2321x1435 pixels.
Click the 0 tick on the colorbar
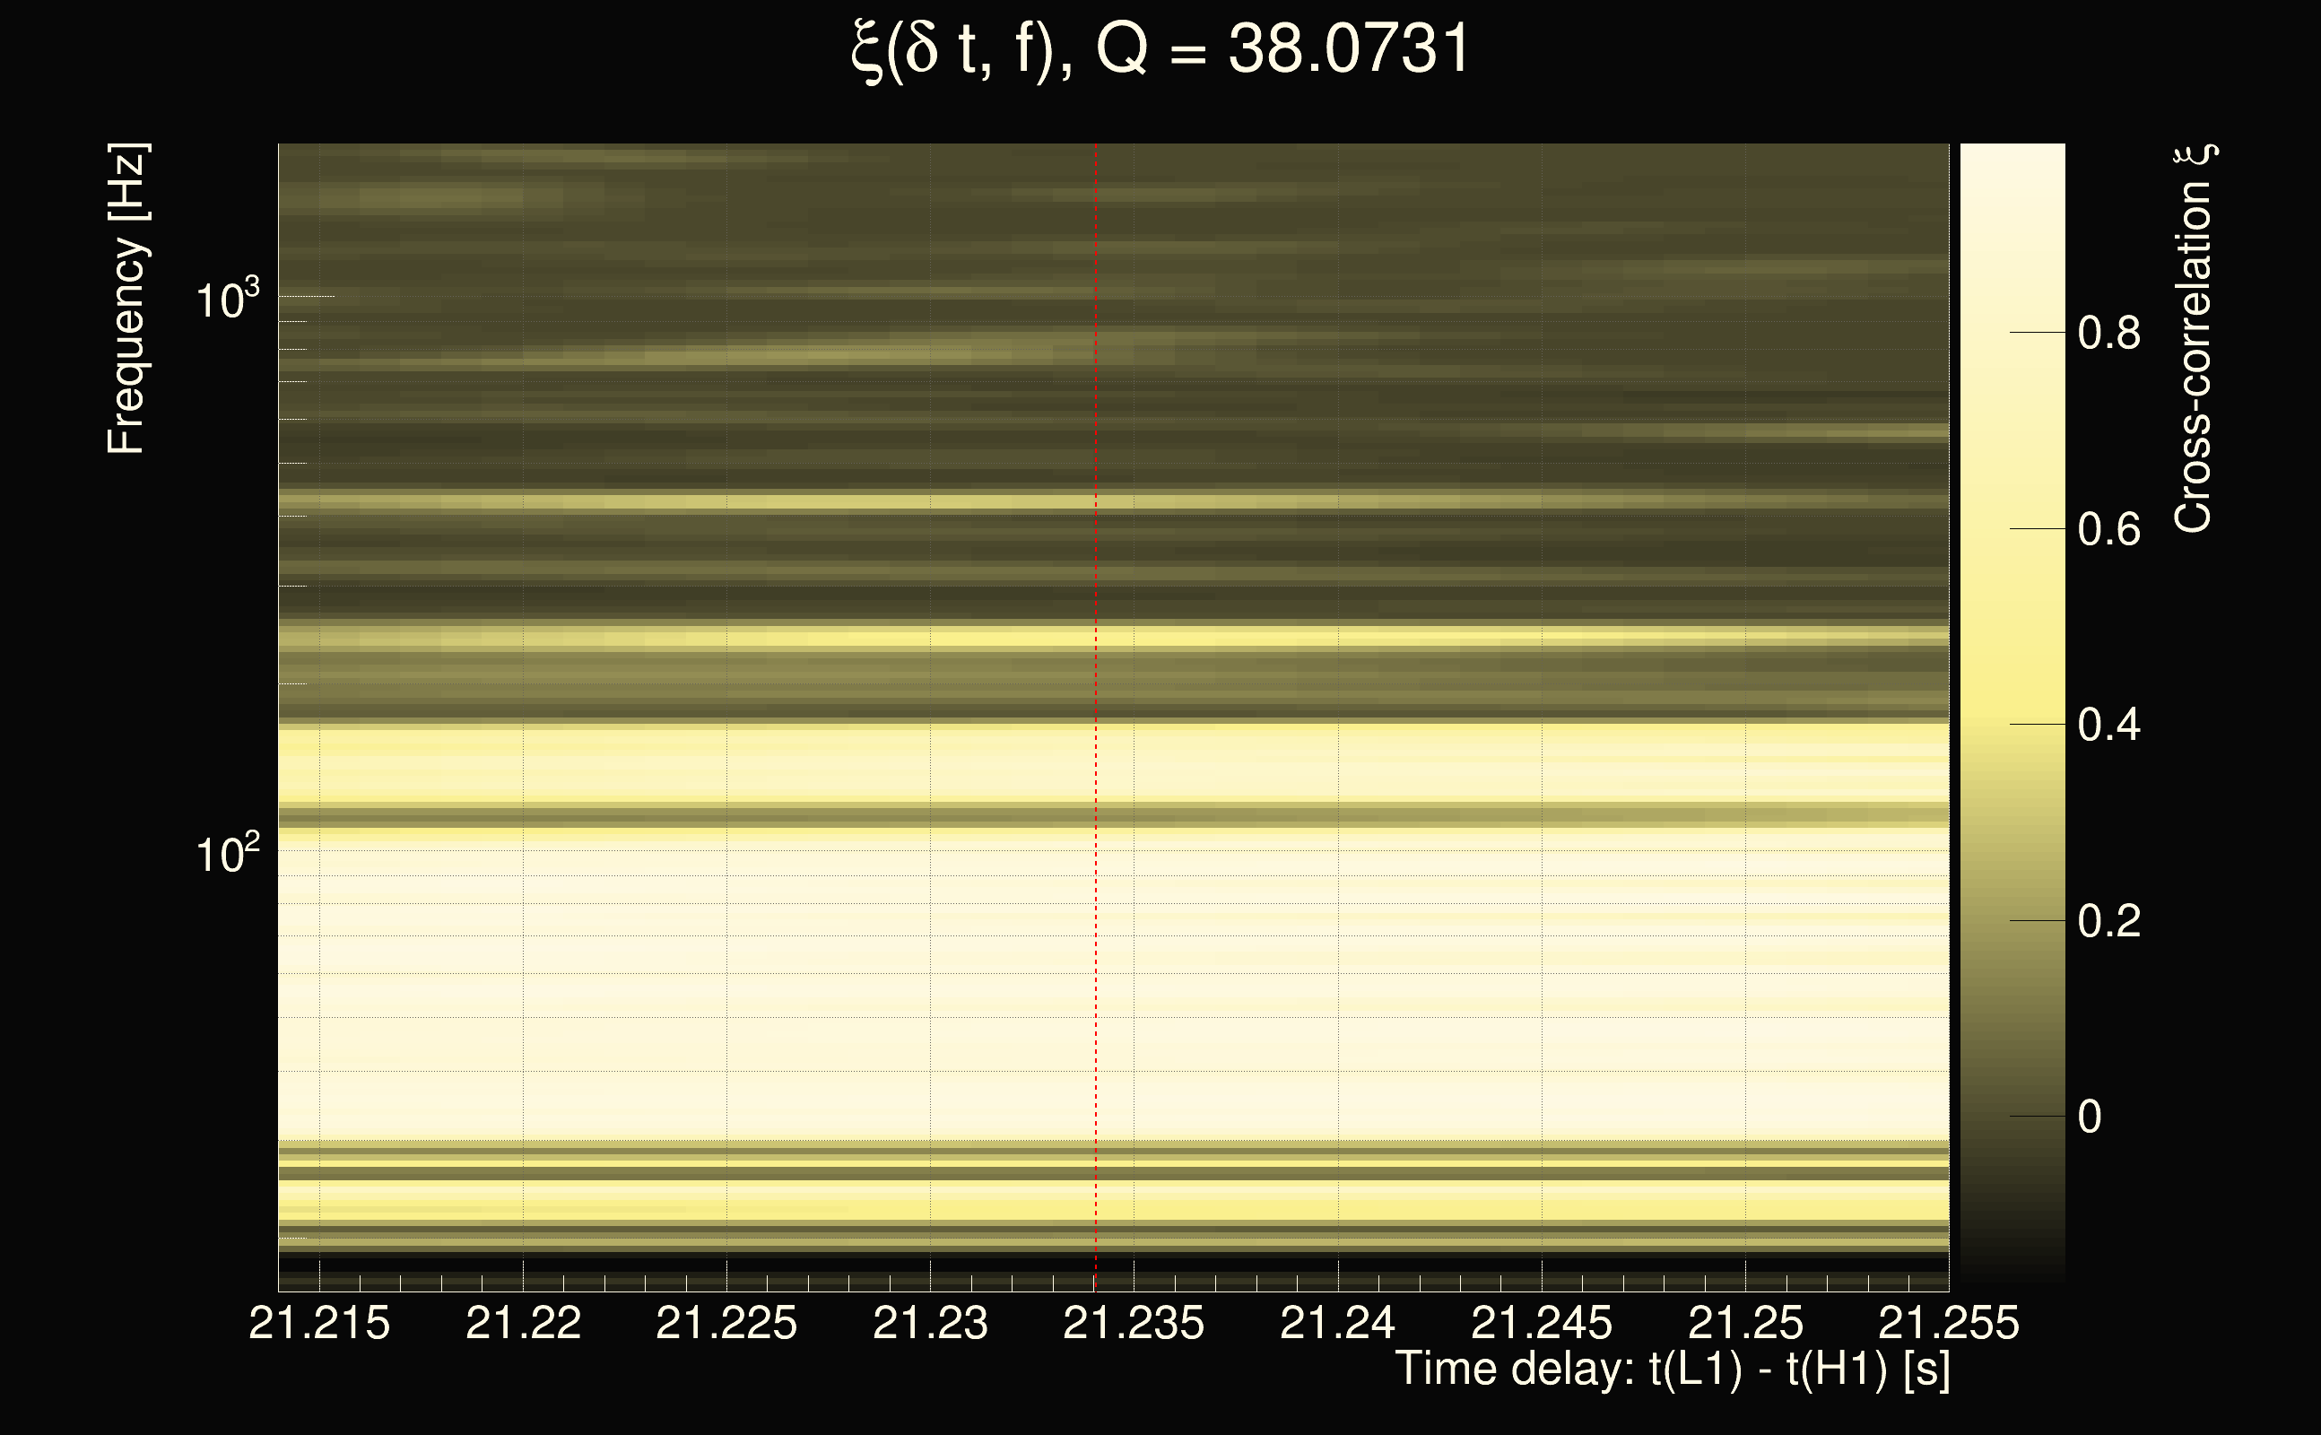pyautogui.click(x=2090, y=1118)
